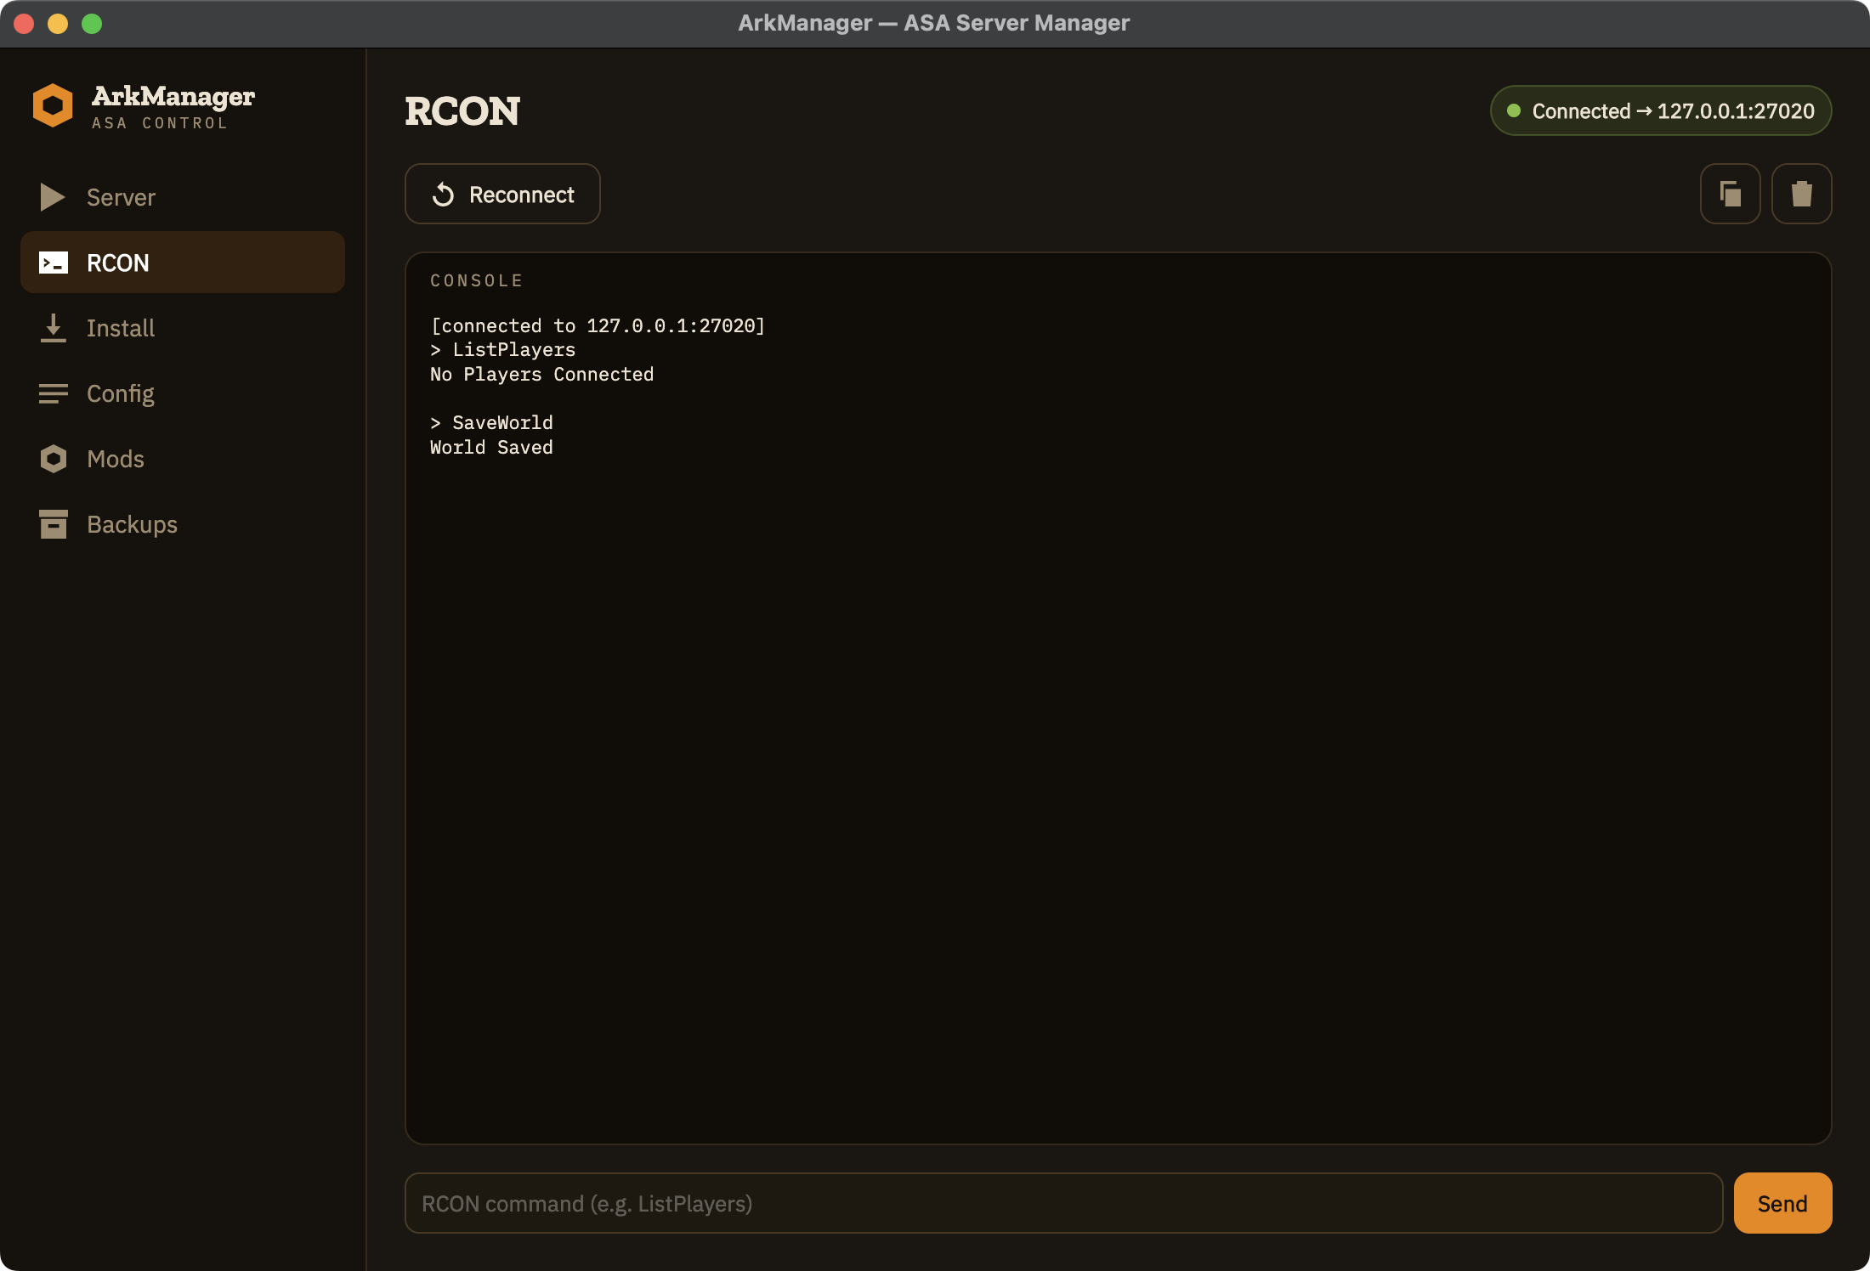Switch to the Mods page
The image size is (1870, 1271).
[x=183, y=459]
